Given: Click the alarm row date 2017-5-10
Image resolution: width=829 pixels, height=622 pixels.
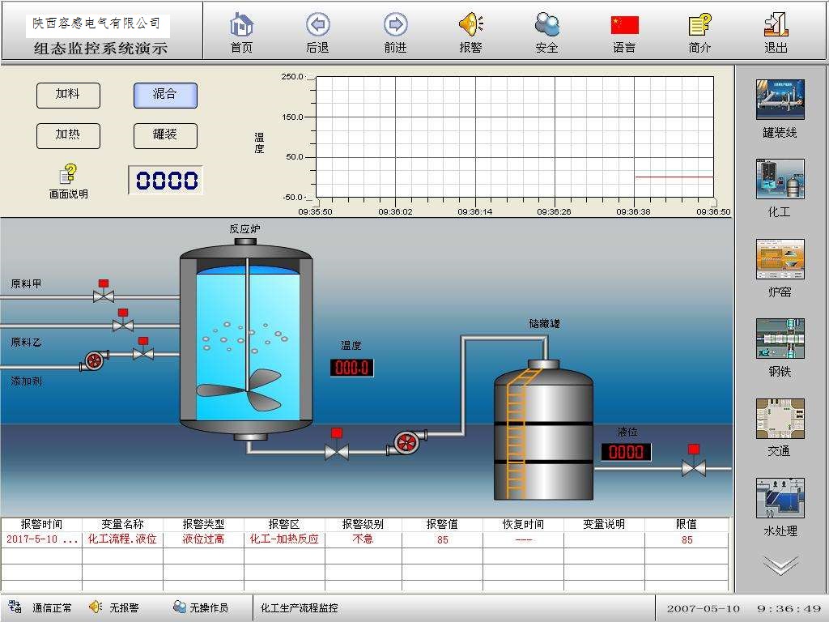Looking at the screenshot, I should (41, 539).
